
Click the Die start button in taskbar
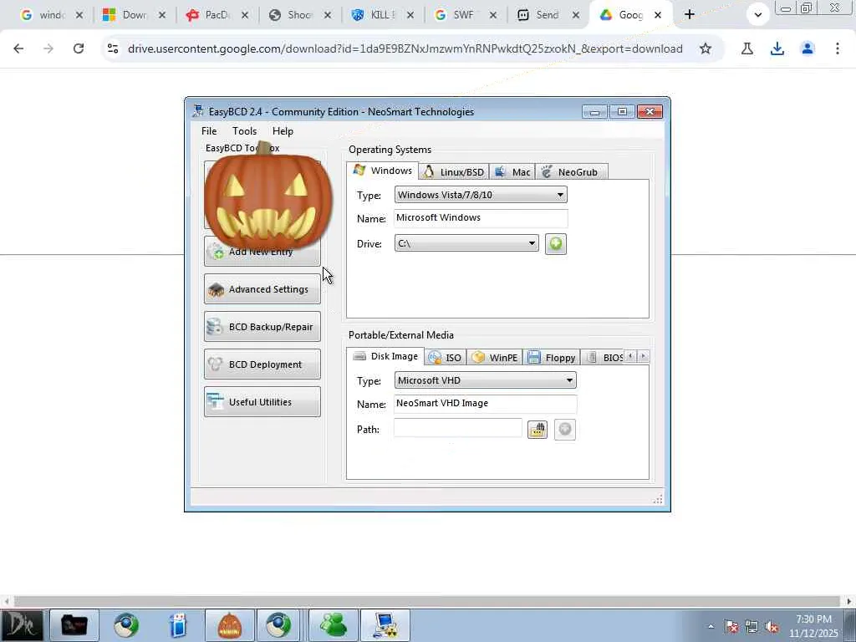(x=22, y=625)
